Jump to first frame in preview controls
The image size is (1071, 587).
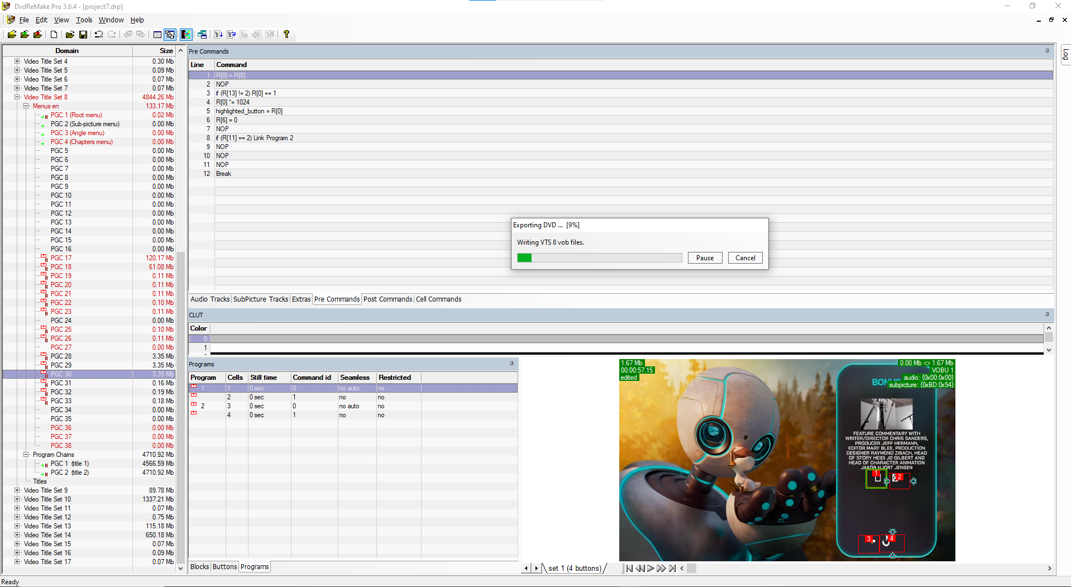coord(629,569)
